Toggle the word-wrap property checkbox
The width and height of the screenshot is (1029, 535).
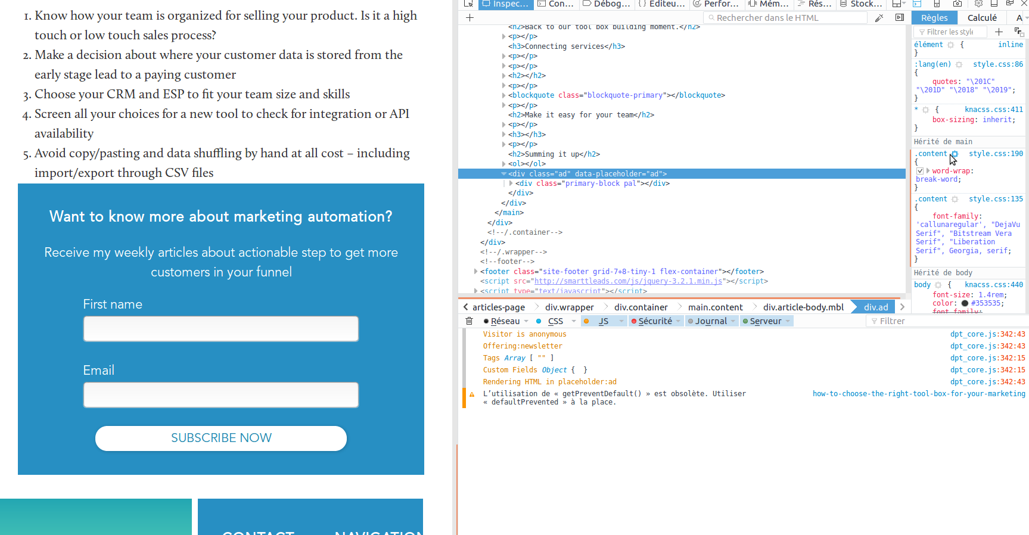click(x=920, y=171)
